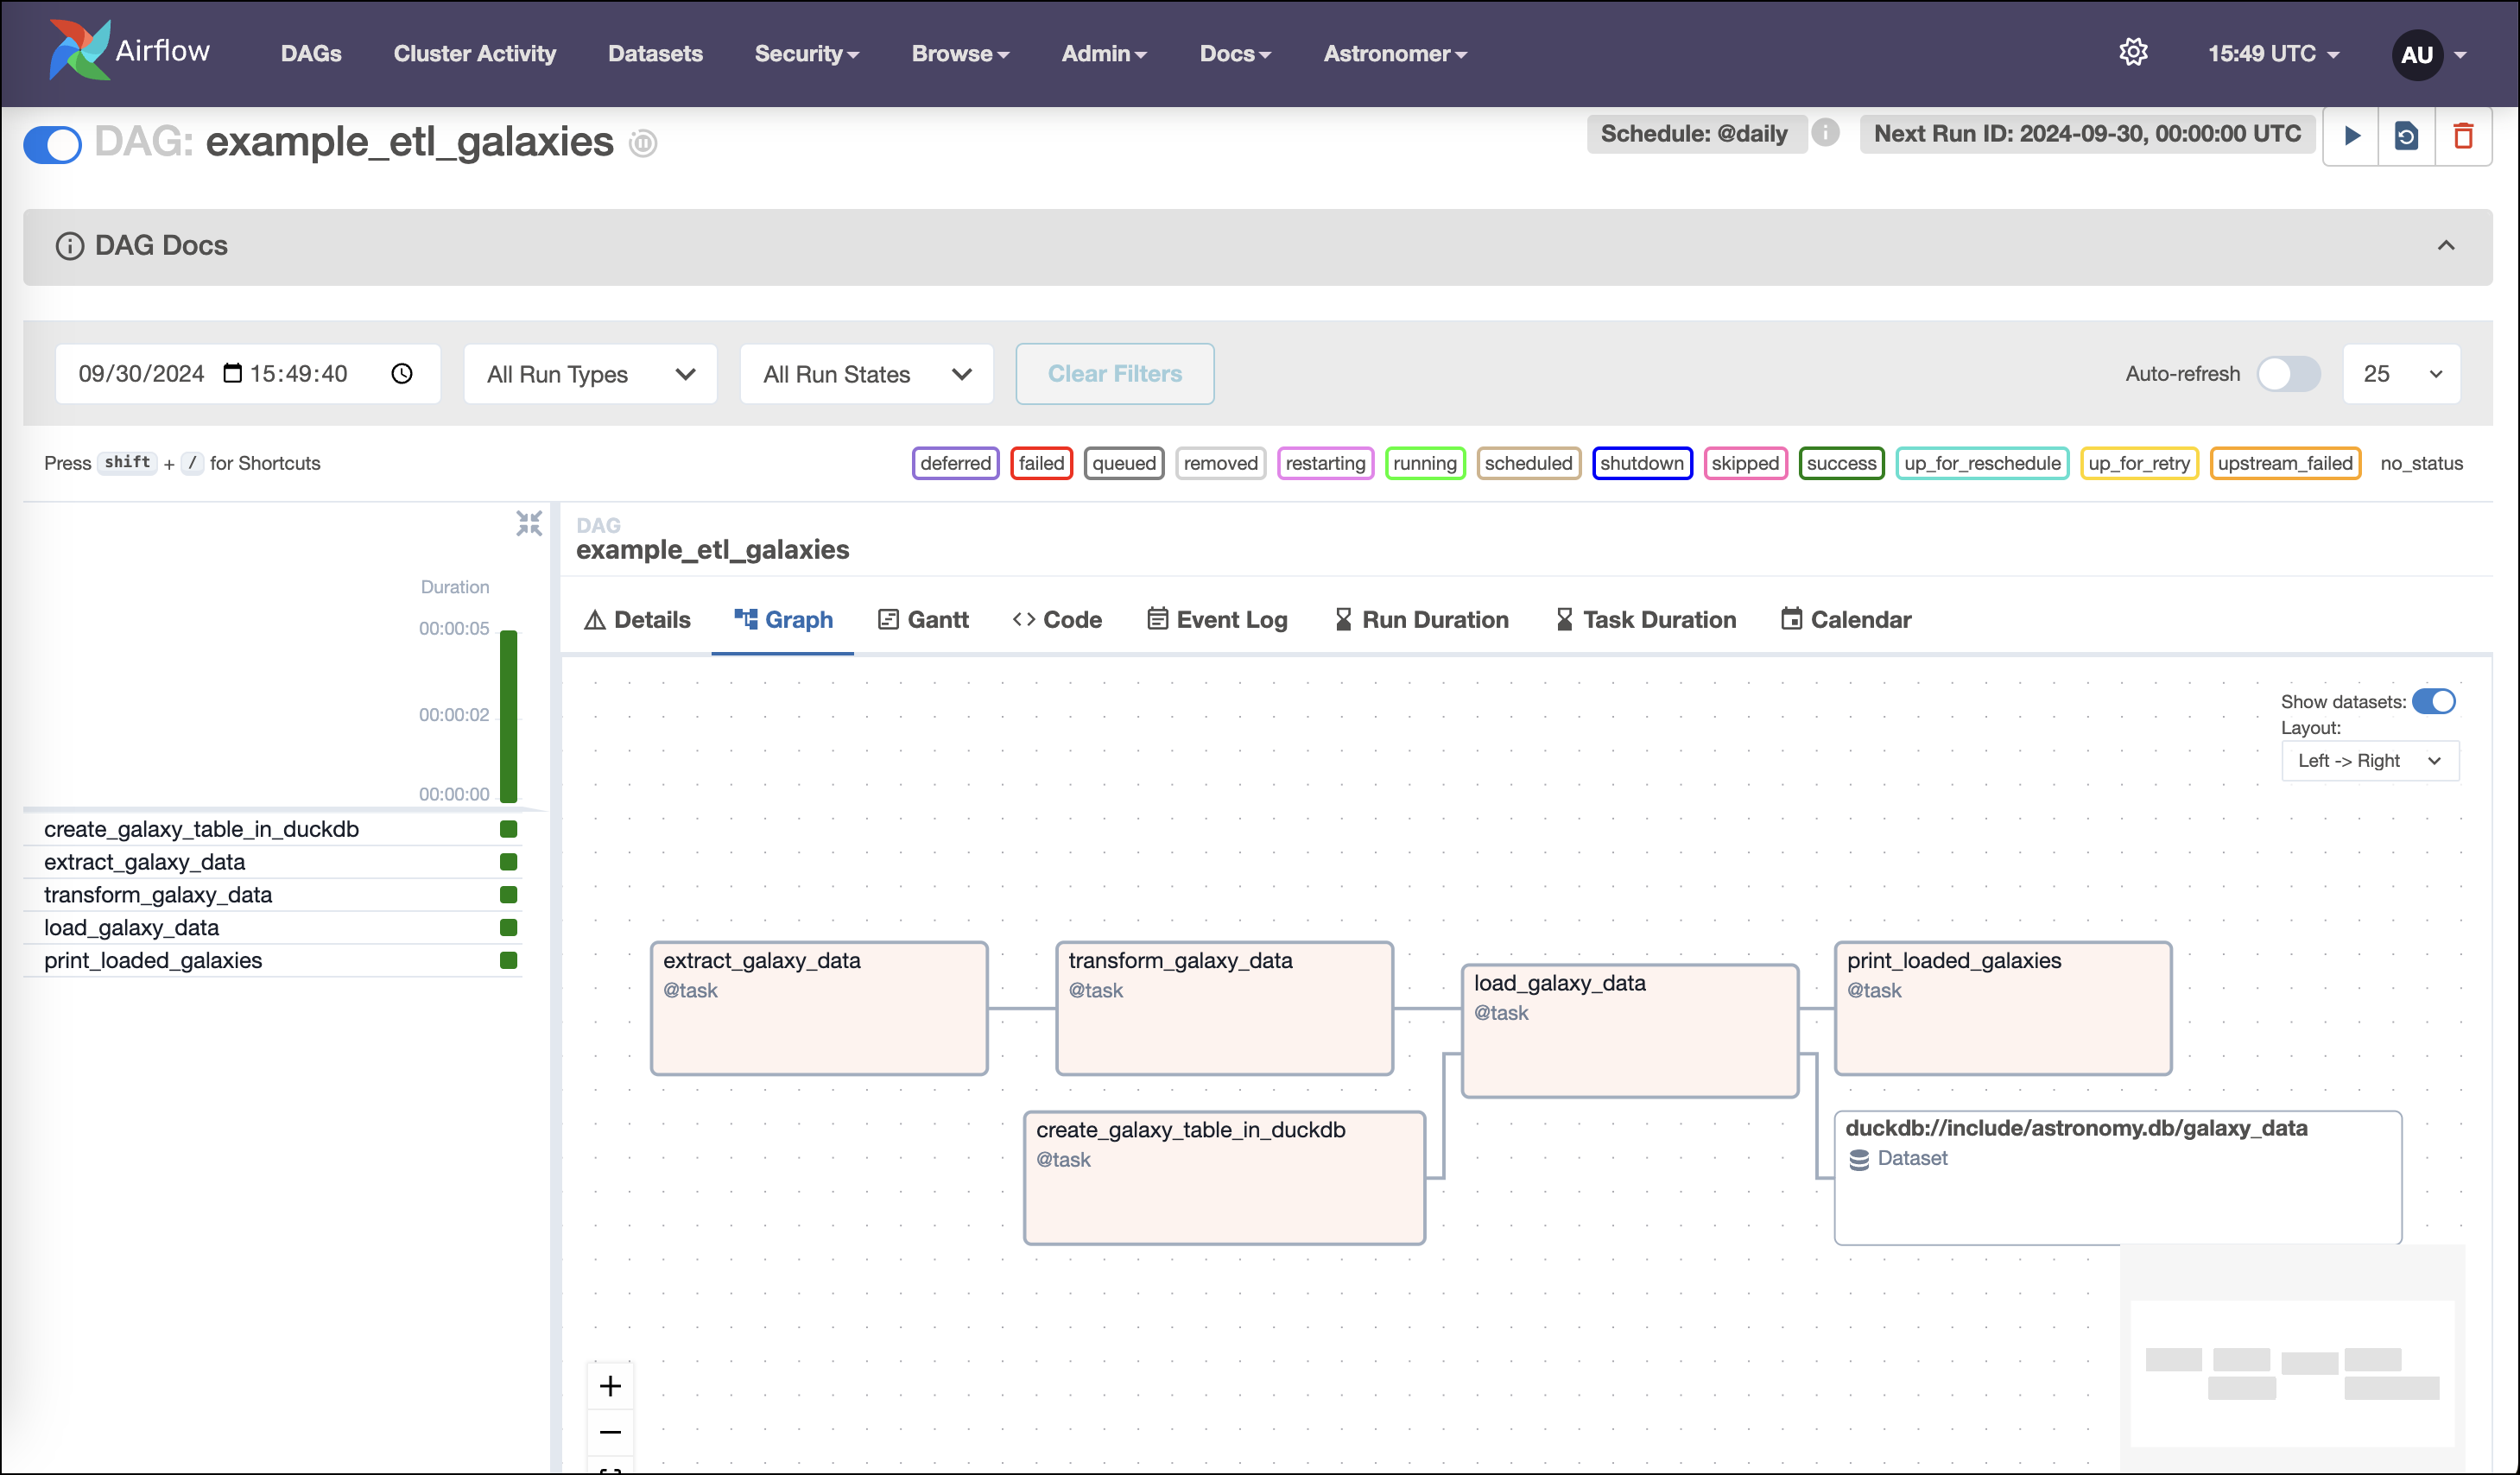Delete the DAG via the trash icon
The height and width of the screenshot is (1475, 2520).
click(2463, 136)
